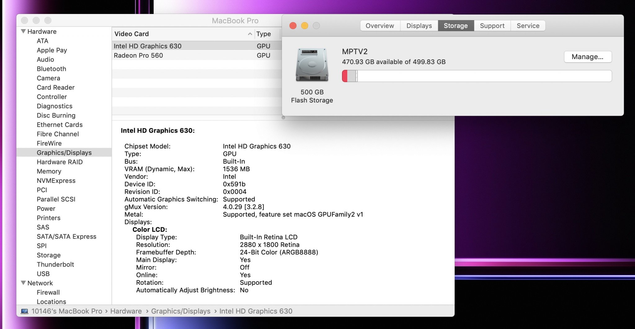
Task: Click the sort arrow in Video Card column
Action: pyautogui.click(x=250, y=34)
